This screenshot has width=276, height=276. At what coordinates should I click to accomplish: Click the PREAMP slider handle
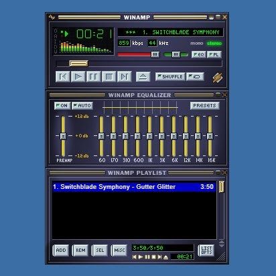coord(63,136)
